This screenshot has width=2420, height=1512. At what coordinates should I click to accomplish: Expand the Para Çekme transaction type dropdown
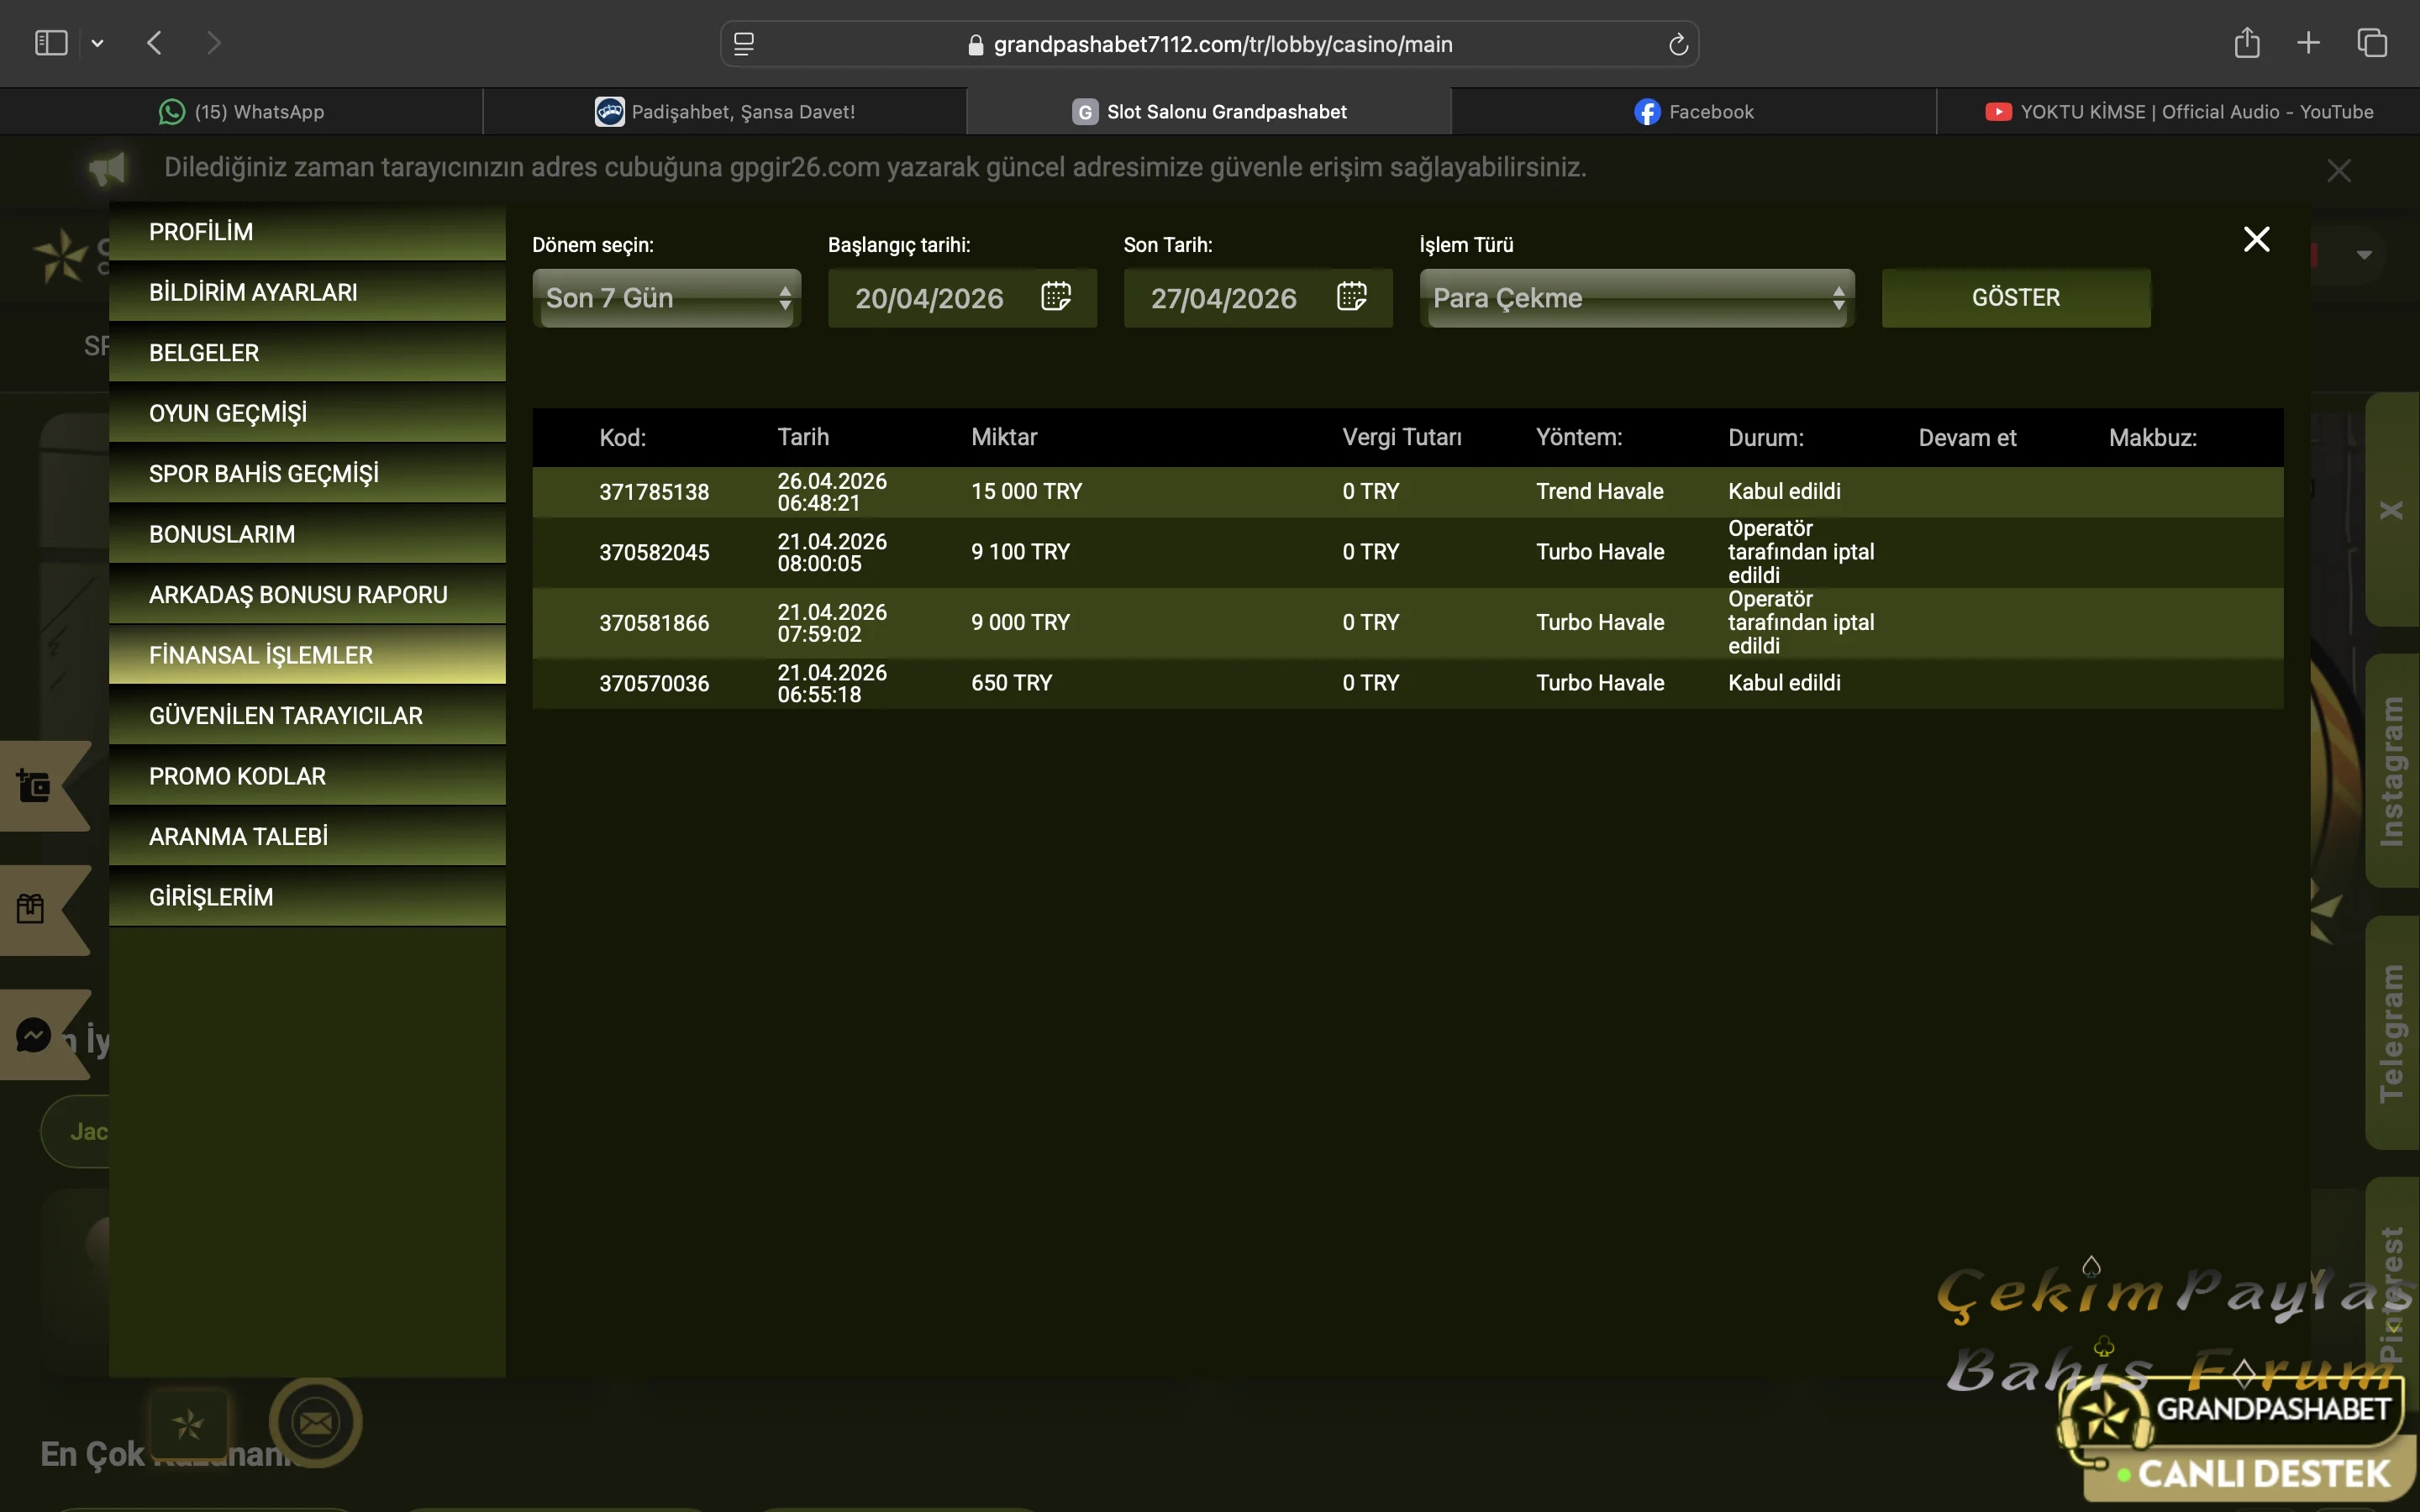point(1637,298)
